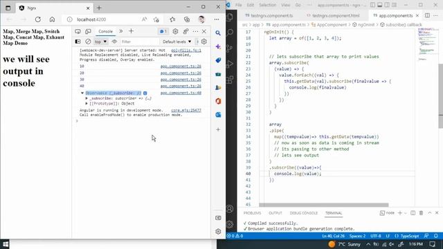Viewport: 443px width, 249px height.
Task: Open source link for output 10
Action: tap(181, 66)
